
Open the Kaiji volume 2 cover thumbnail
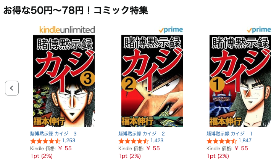click(x=152, y=81)
